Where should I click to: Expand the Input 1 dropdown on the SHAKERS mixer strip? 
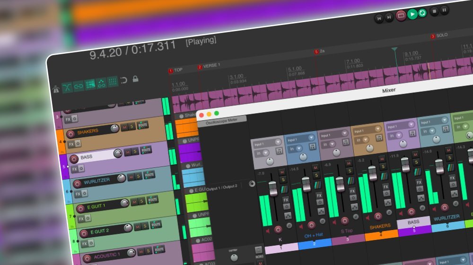[x=368, y=130]
